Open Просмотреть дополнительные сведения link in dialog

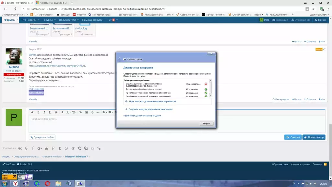pyautogui.click(x=142, y=116)
